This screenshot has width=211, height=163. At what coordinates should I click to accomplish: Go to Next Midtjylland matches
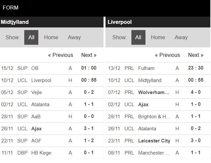coord(89,55)
